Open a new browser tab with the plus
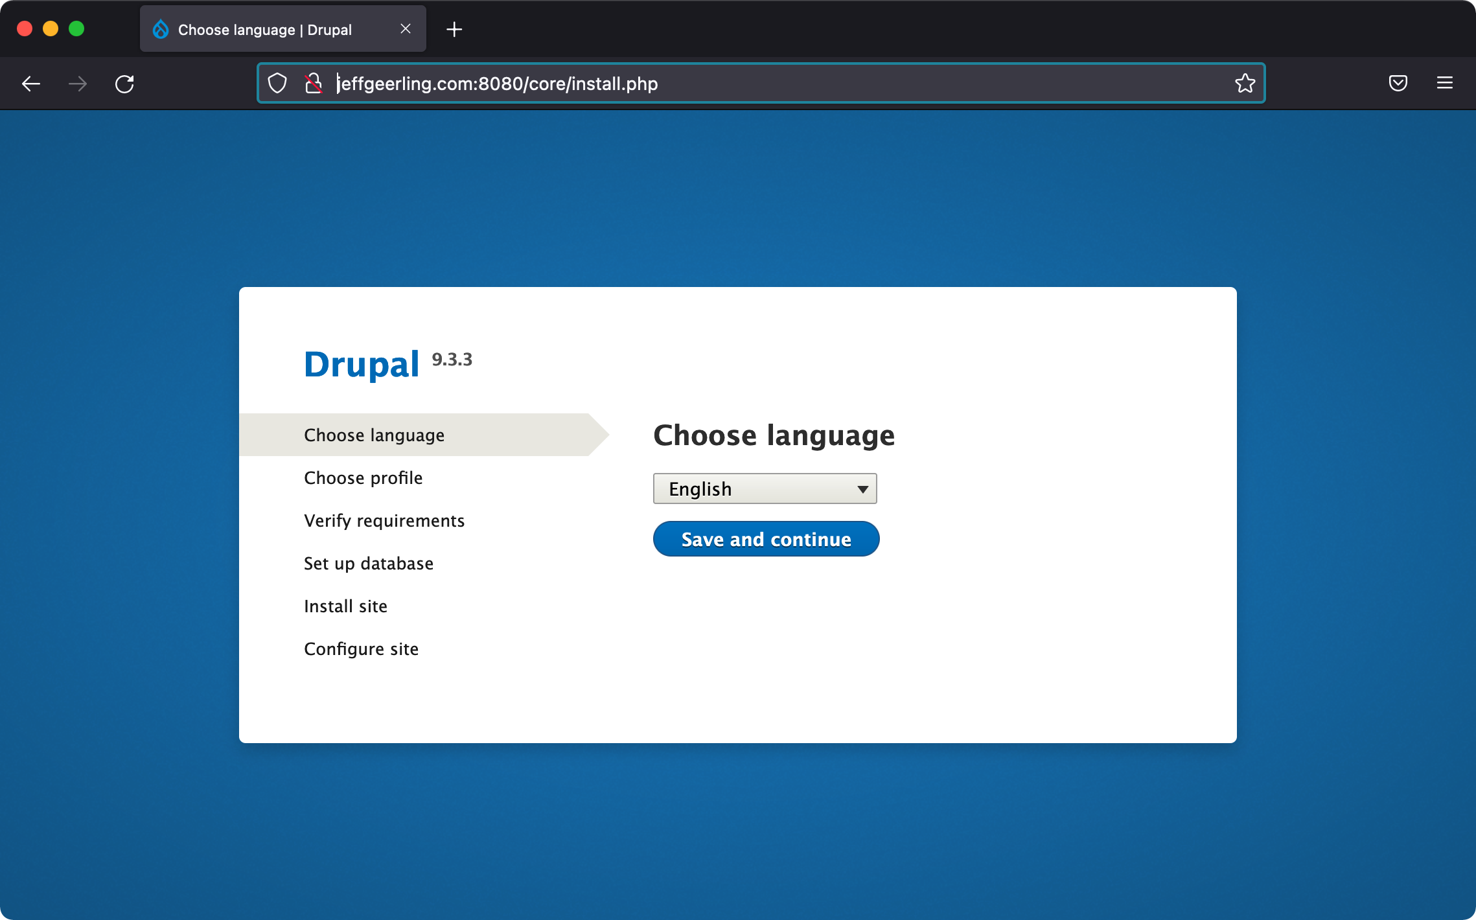This screenshot has height=920, width=1476. (x=454, y=29)
